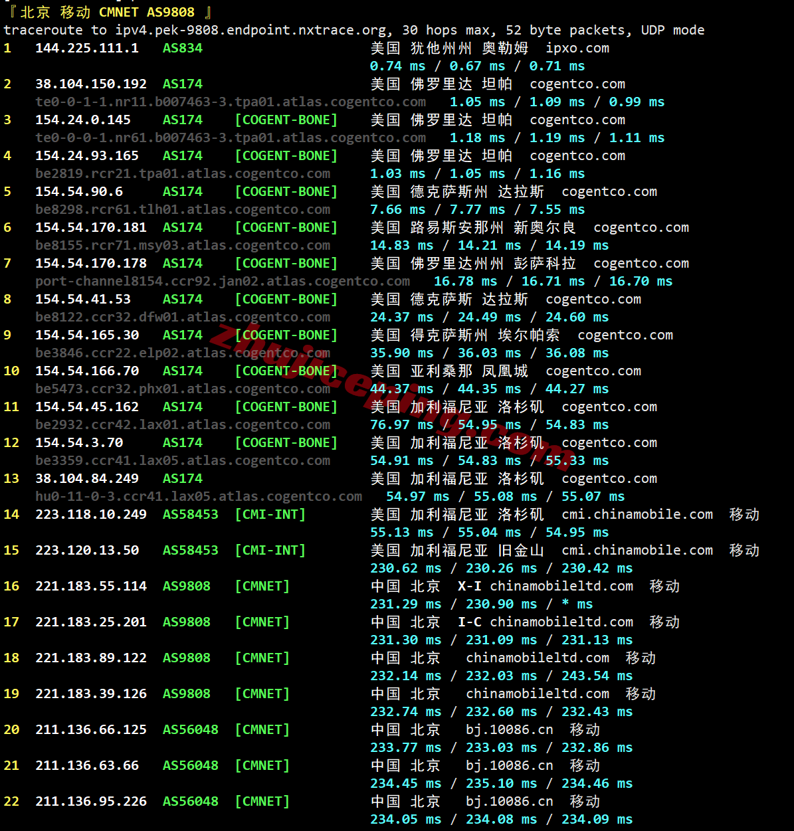Select the AS58453 label on hop 15
Viewport: 794px width, 831px height.
[191, 550]
